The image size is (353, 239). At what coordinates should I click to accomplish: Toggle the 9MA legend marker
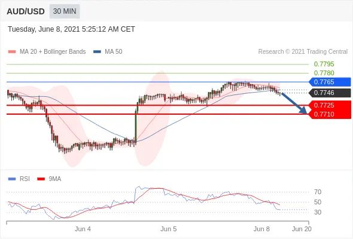pyautogui.click(x=41, y=179)
